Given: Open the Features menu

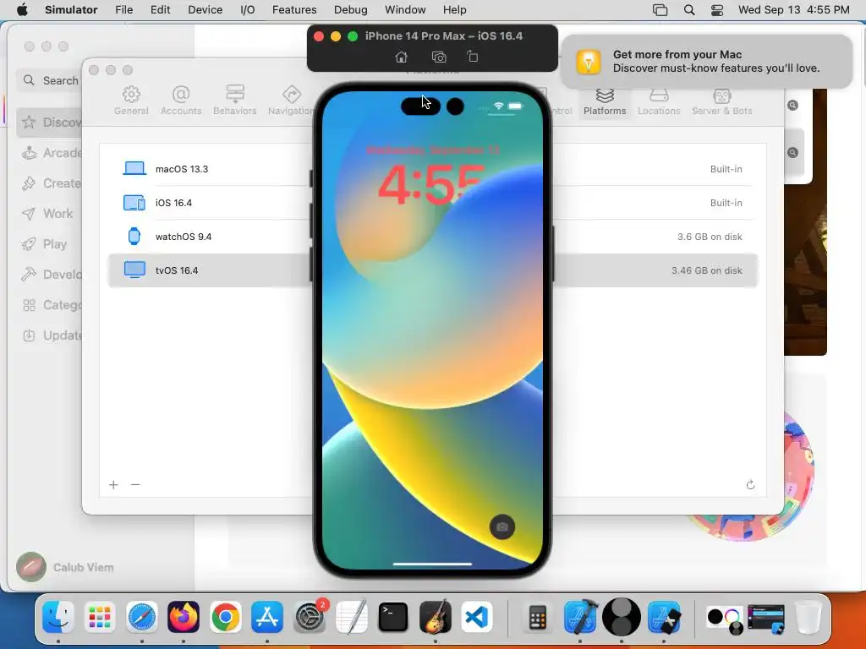Looking at the screenshot, I should [x=294, y=10].
